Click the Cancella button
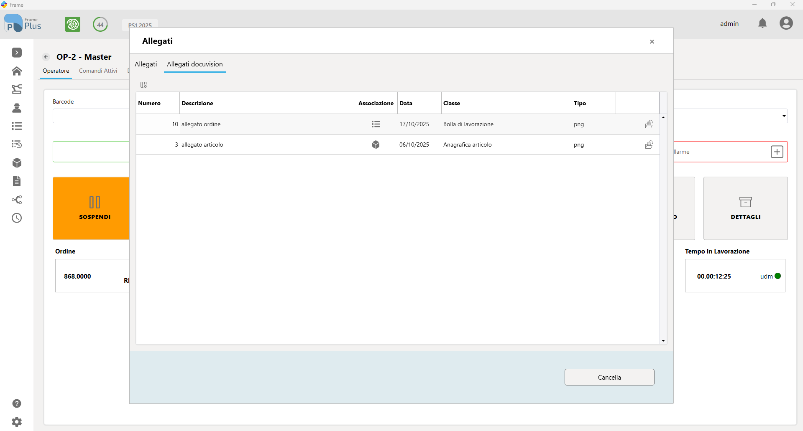The image size is (803, 431). coord(609,377)
